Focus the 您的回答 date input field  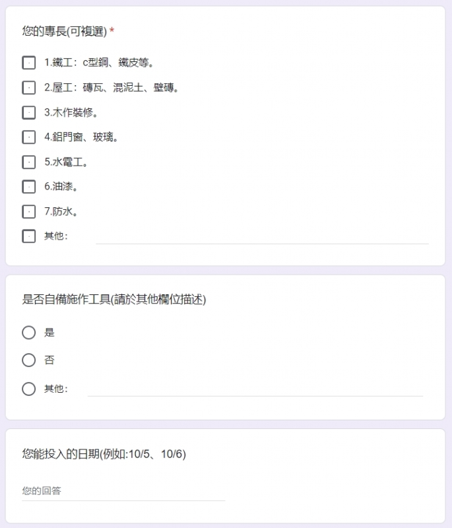click(123, 491)
